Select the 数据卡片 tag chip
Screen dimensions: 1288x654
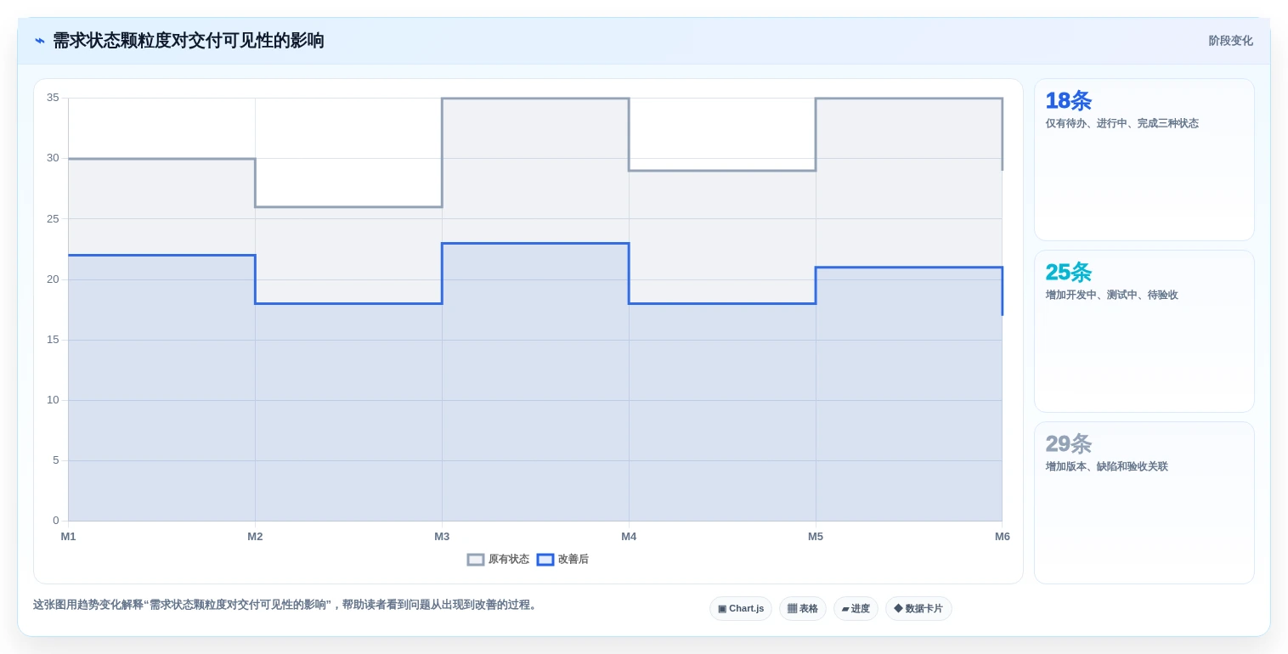tap(918, 608)
